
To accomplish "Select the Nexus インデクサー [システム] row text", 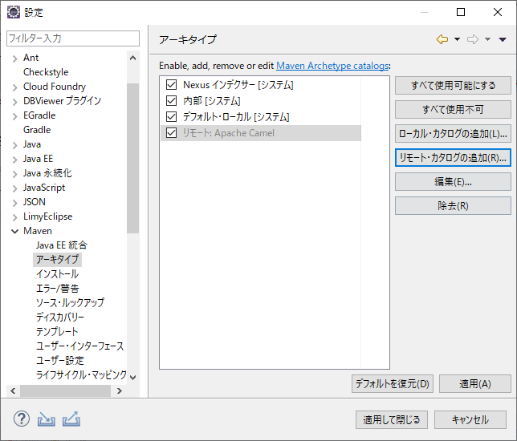I will point(238,85).
